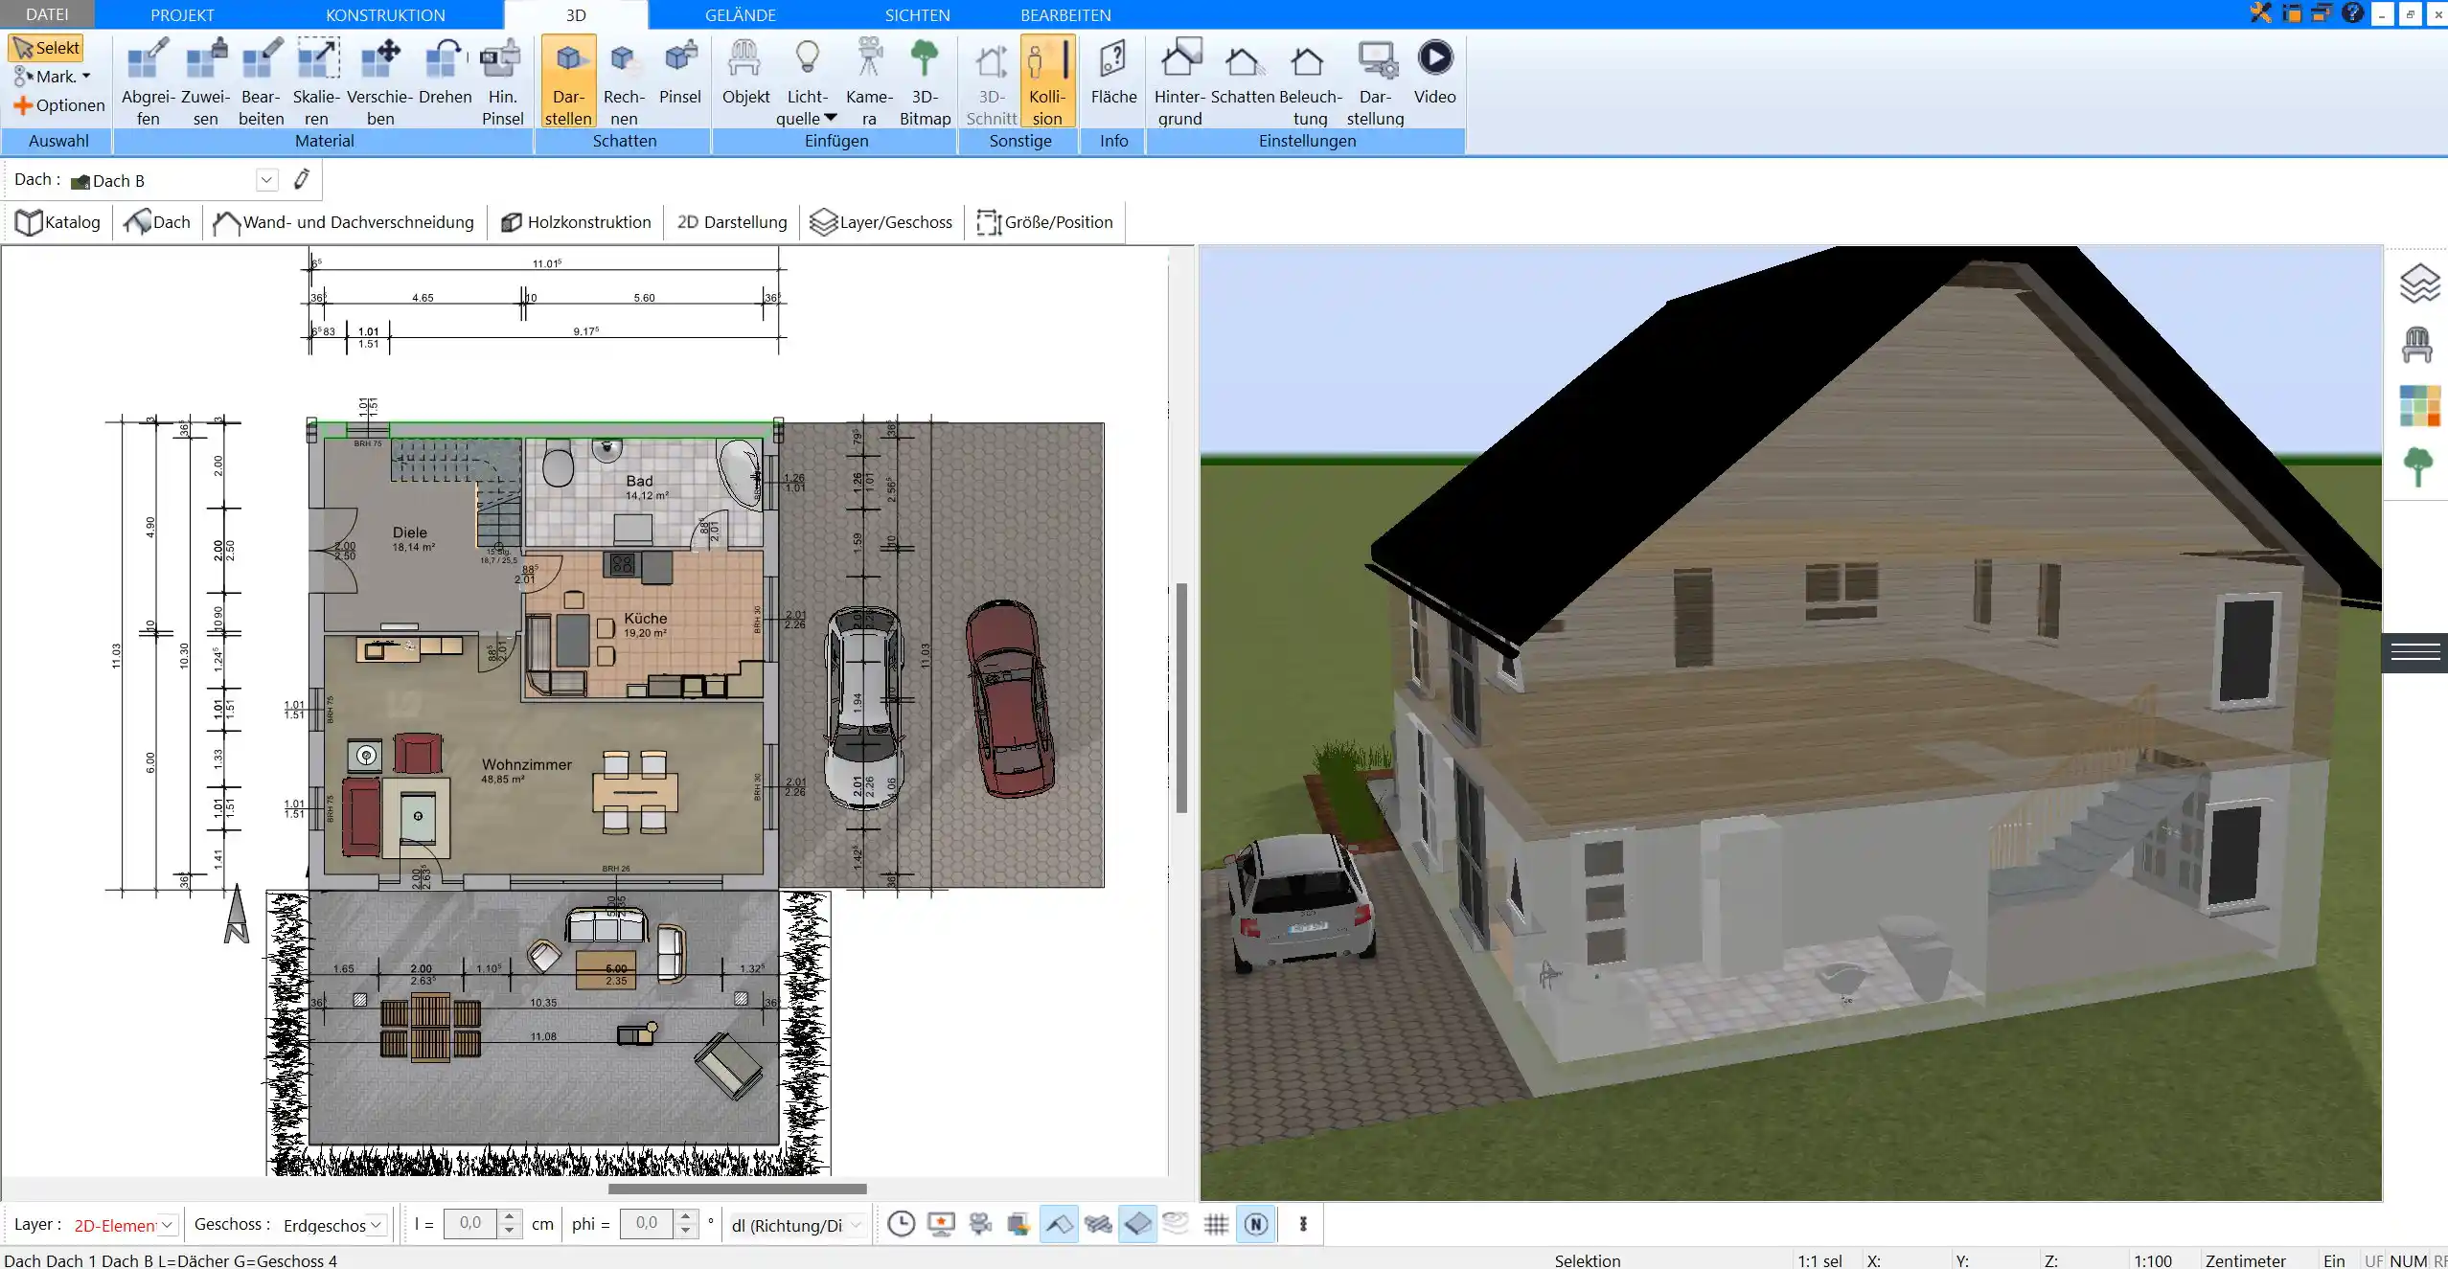Open the help question mark icon
The height and width of the screenshot is (1269, 2448).
click(x=2352, y=13)
